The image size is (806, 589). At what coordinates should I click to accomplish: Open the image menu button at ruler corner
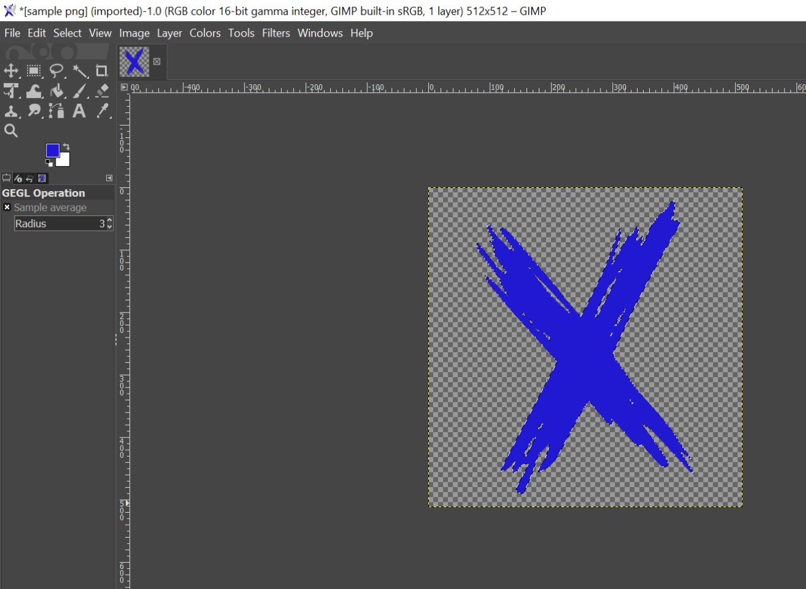(124, 87)
